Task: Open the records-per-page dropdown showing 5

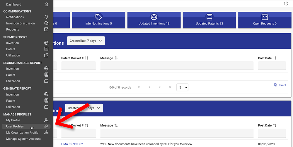Action: pos(182,87)
